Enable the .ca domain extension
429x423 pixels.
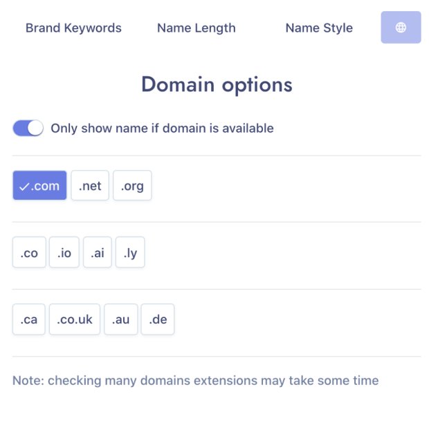coord(29,319)
